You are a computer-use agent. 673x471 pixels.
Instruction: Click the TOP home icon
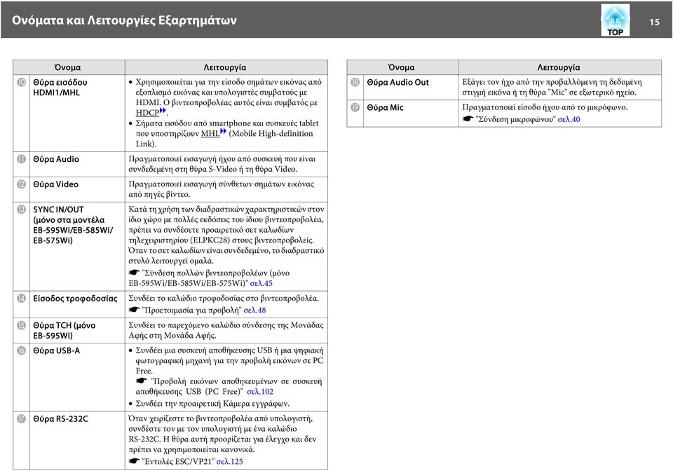tap(615, 20)
